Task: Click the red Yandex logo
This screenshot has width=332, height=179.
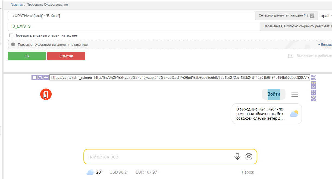Action: 46,94
